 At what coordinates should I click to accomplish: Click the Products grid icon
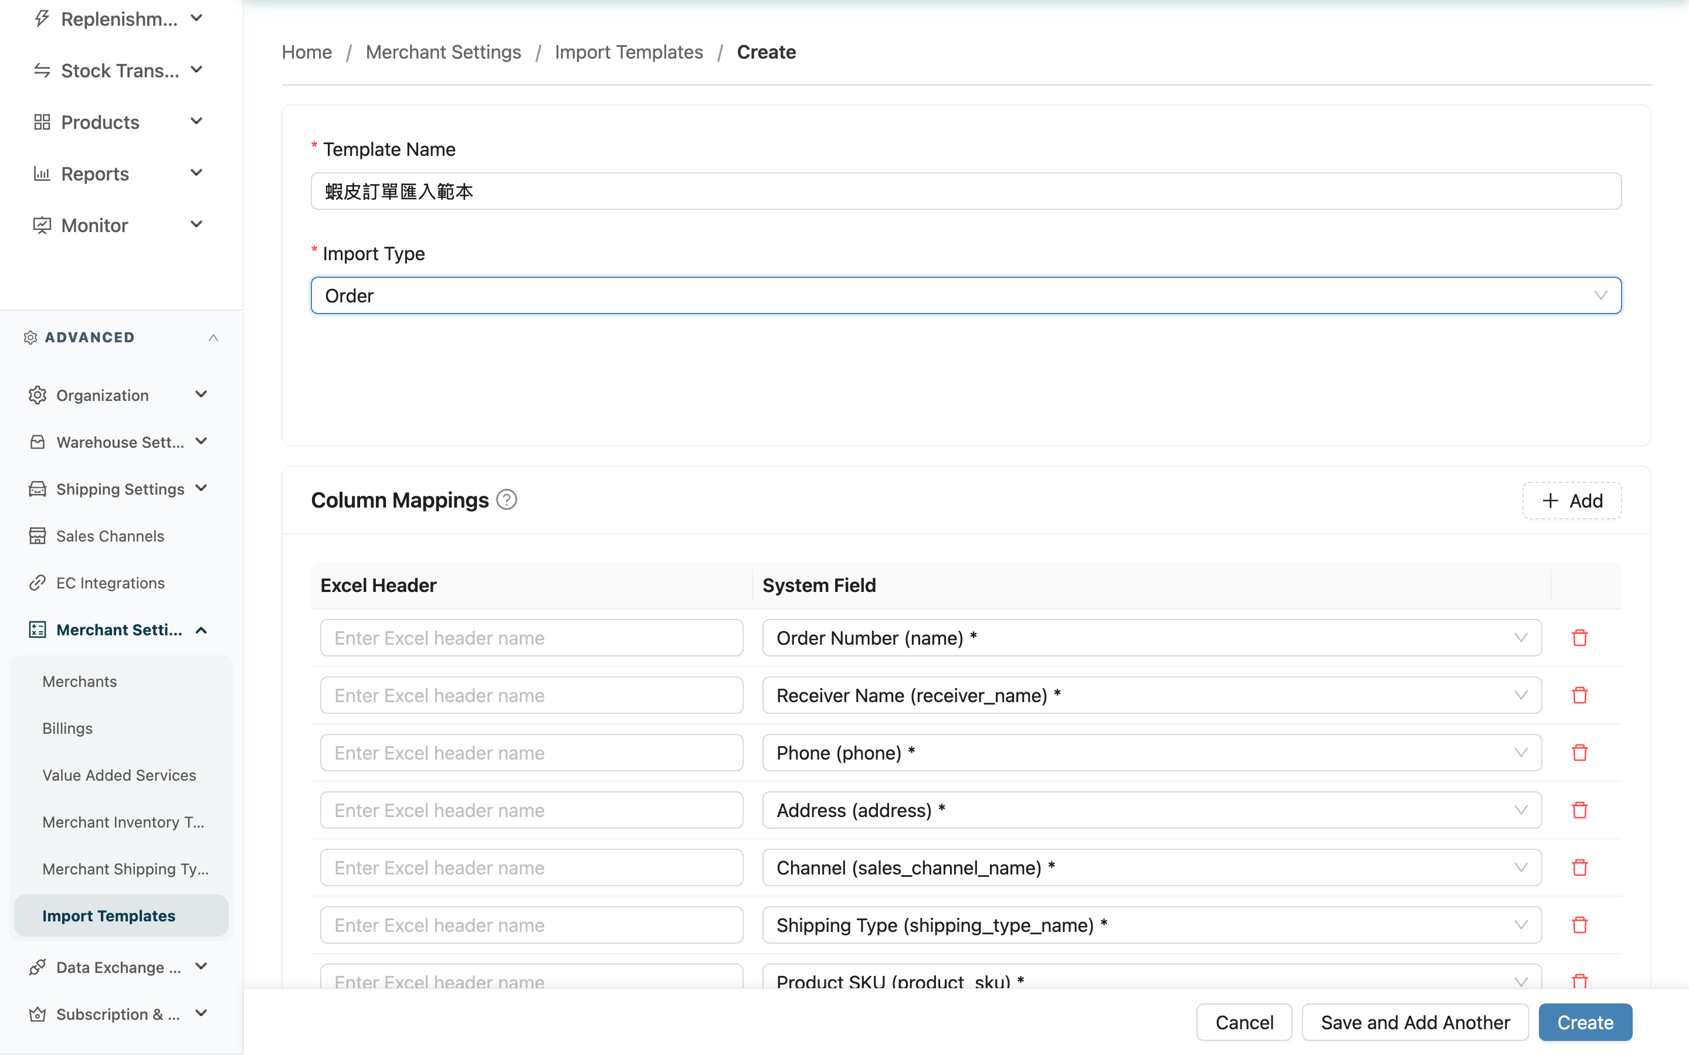[42, 122]
